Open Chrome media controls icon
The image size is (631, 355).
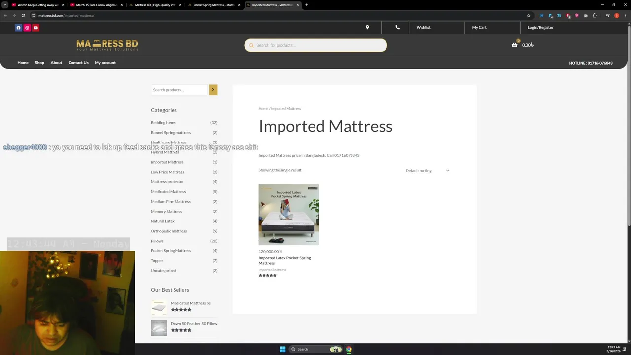[x=607, y=15]
